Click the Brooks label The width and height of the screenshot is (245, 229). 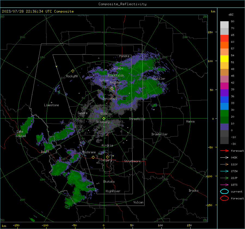194,191
